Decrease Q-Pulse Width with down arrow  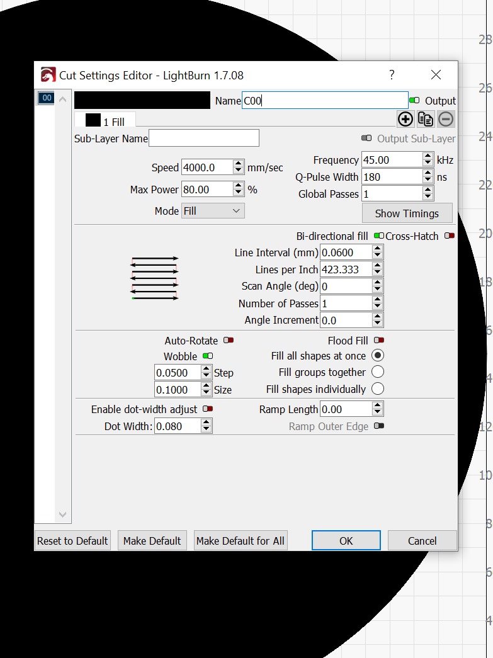428,181
